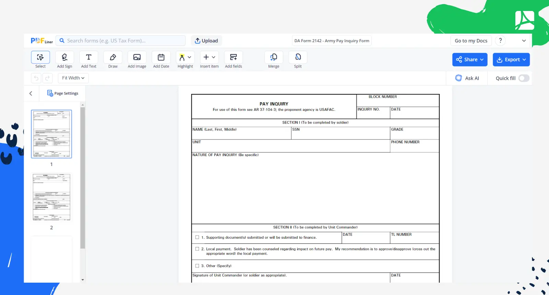Open Page Settings panel
Screen dimensions: 549x295
[63, 93]
